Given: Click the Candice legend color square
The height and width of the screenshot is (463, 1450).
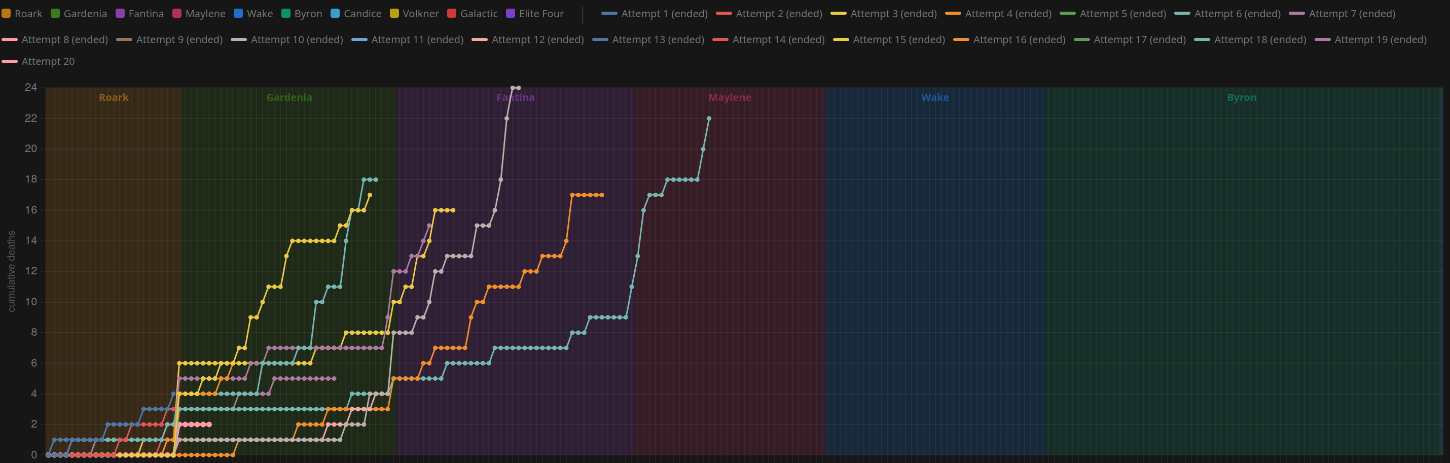Looking at the screenshot, I should 335,14.
